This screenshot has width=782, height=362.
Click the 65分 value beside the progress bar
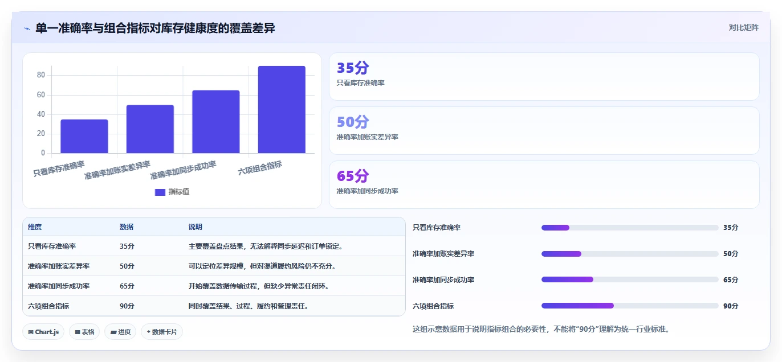[731, 280]
